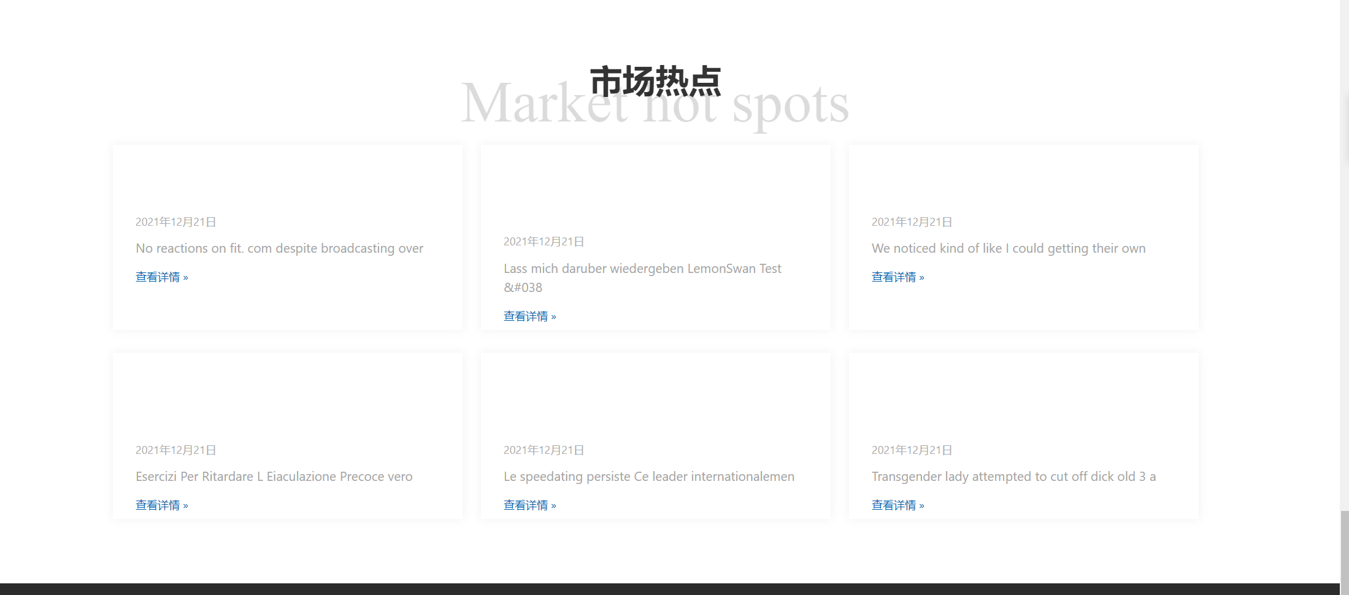
Task: Click the » chevron beside the Transgender article link
Action: click(922, 505)
